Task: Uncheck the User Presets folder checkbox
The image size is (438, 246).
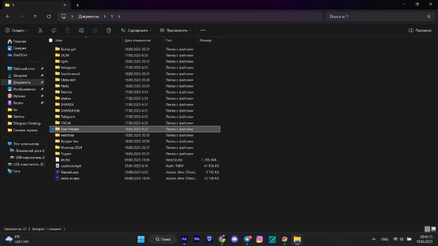Action: click(x=51, y=129)
